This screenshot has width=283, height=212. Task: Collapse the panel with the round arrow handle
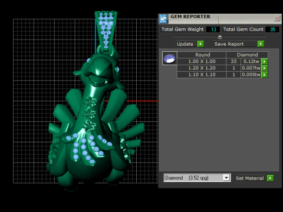[220, 37]
